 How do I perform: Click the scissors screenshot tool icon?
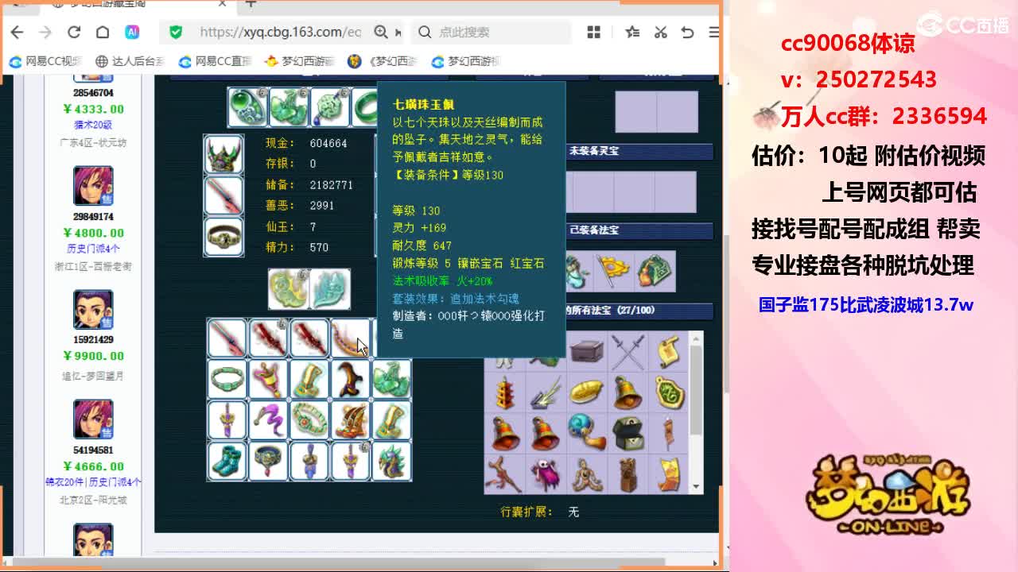pos(660,32)
